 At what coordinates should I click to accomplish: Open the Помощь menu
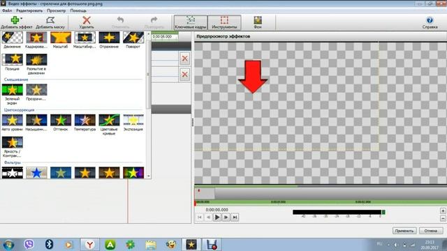click(78, 10)
